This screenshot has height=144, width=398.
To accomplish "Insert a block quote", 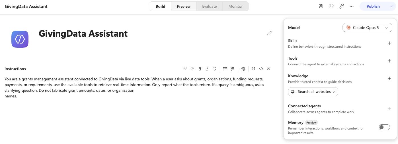I will tap(254, 69).
